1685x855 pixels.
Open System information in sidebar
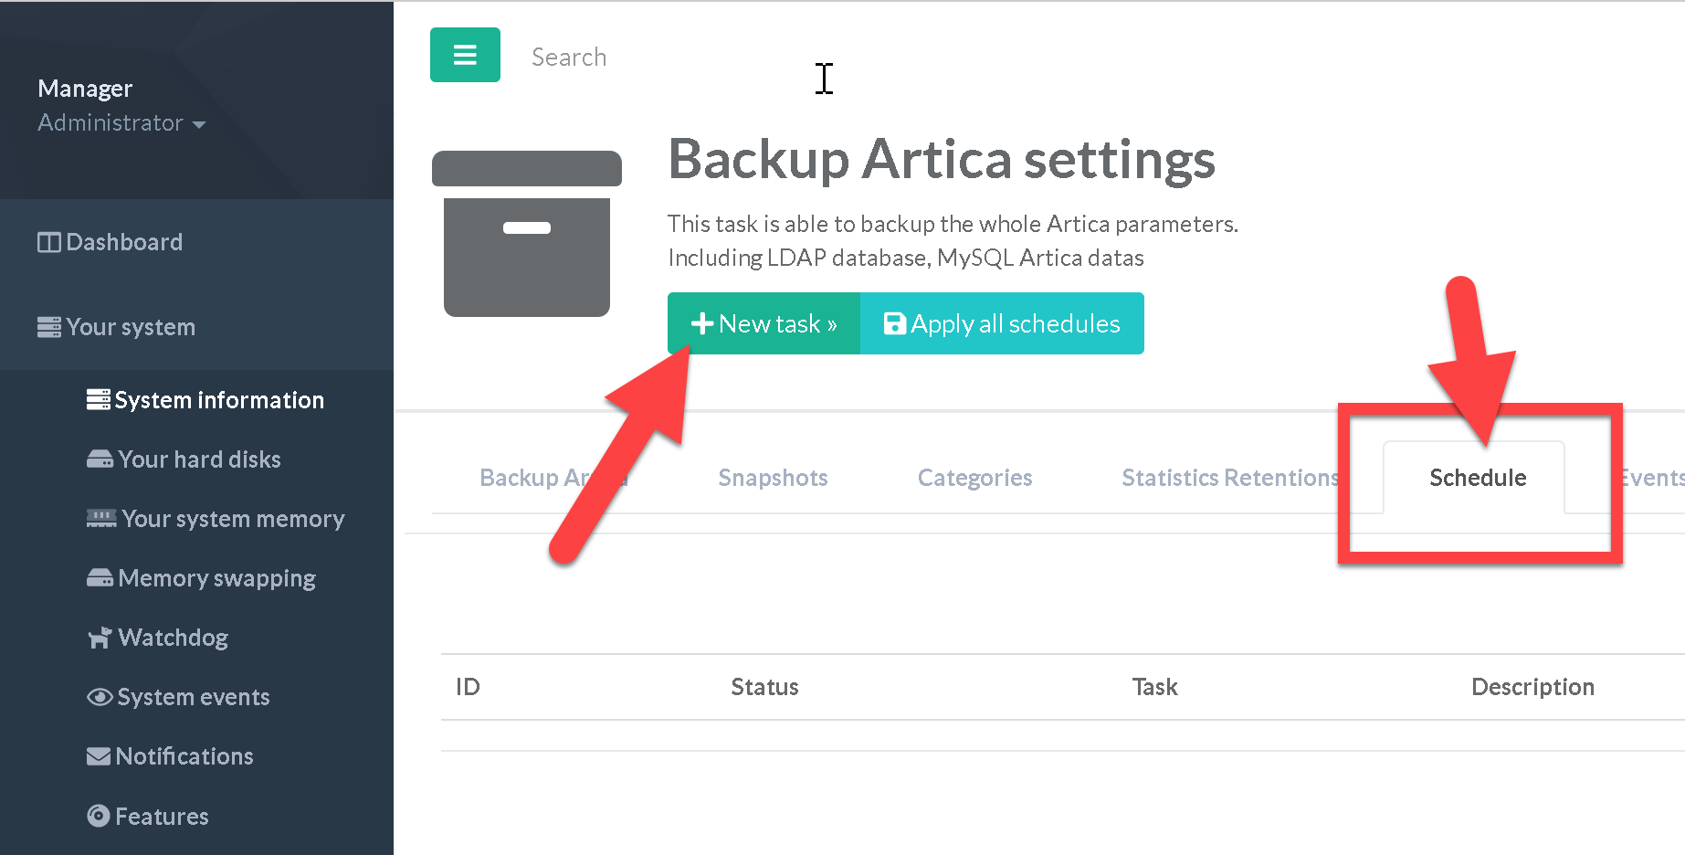[x=218, y=400]
